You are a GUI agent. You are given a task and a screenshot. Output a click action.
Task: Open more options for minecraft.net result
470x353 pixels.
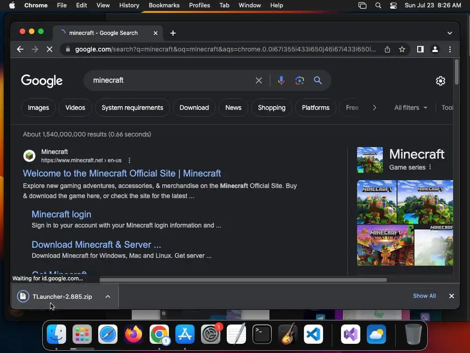(x=129, y=160)
